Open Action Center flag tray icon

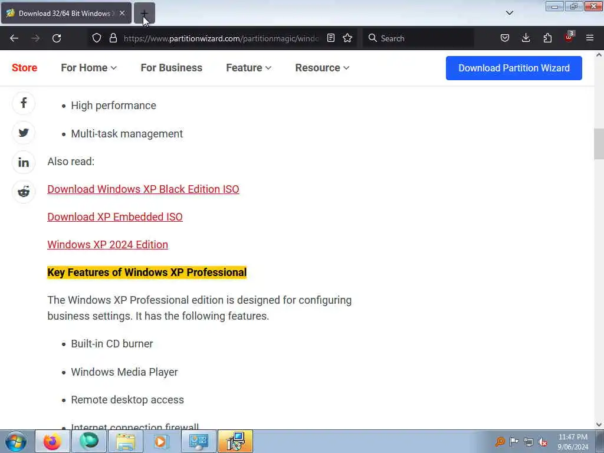click(x=514, y=441)
